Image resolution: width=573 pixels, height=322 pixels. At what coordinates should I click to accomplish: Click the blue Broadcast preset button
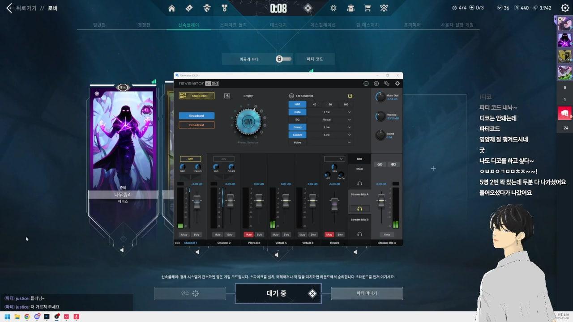(x=197, y=116)
